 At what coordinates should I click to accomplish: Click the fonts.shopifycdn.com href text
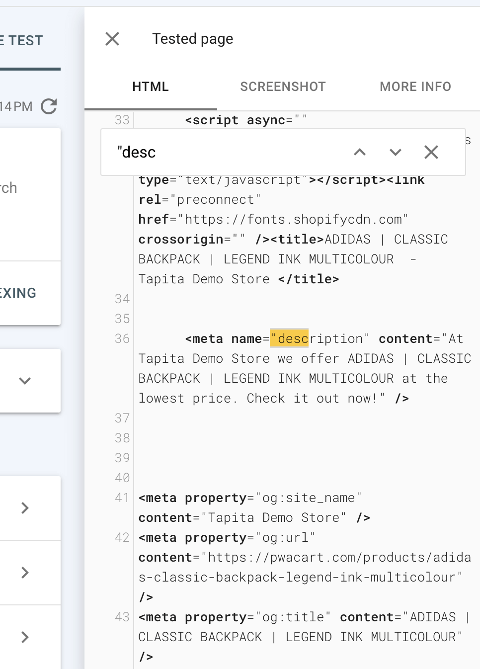[x=293, y=219]
